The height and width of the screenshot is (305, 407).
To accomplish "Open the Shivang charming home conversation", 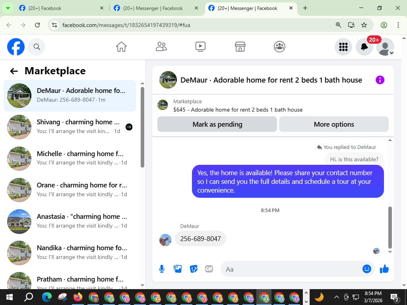I will point(70,127).
